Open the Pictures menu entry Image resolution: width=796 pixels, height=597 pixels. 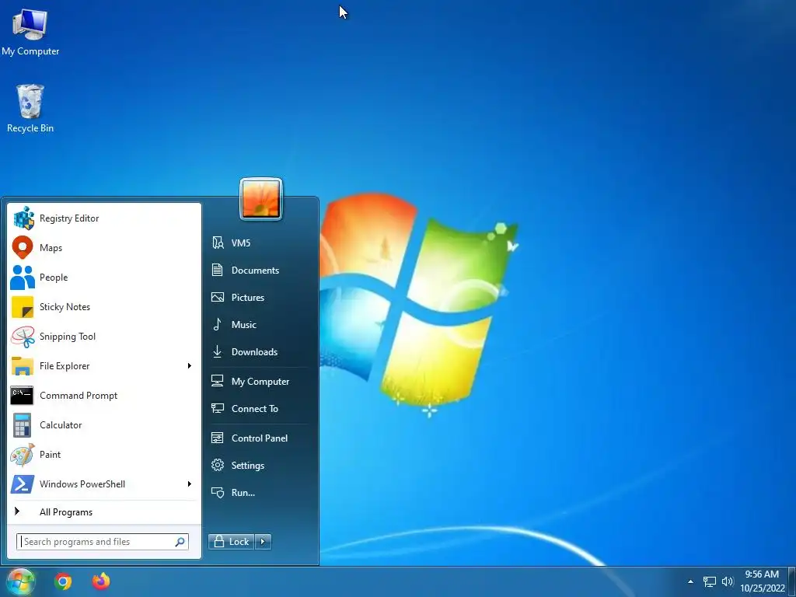point(261,298)
